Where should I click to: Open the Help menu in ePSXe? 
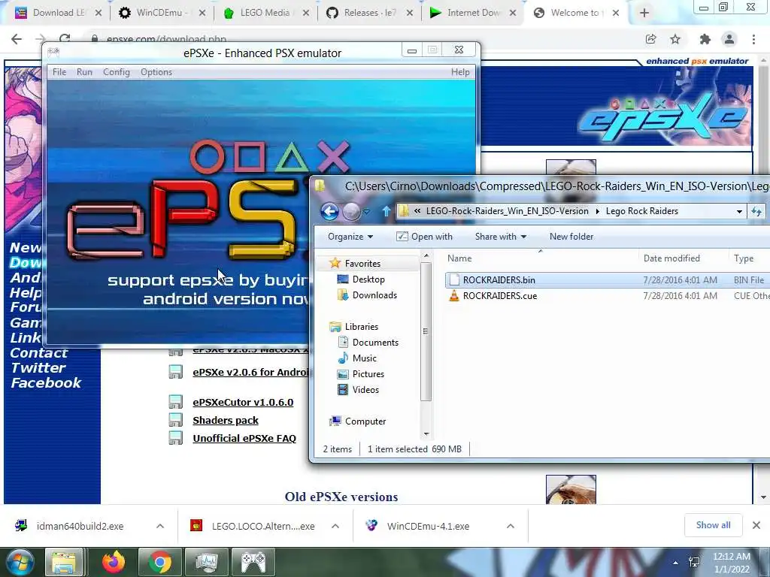(x=460, y=72)
